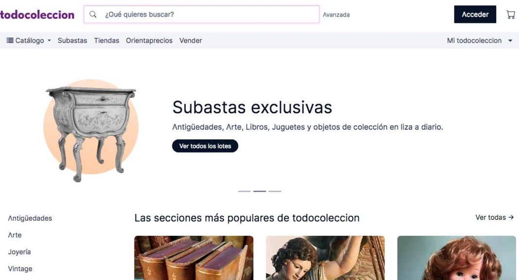Viewport: 519px width, 280px height.
Task: Click the todocoleccion logo
Action: pyautogui.click(x=37, y=15)
